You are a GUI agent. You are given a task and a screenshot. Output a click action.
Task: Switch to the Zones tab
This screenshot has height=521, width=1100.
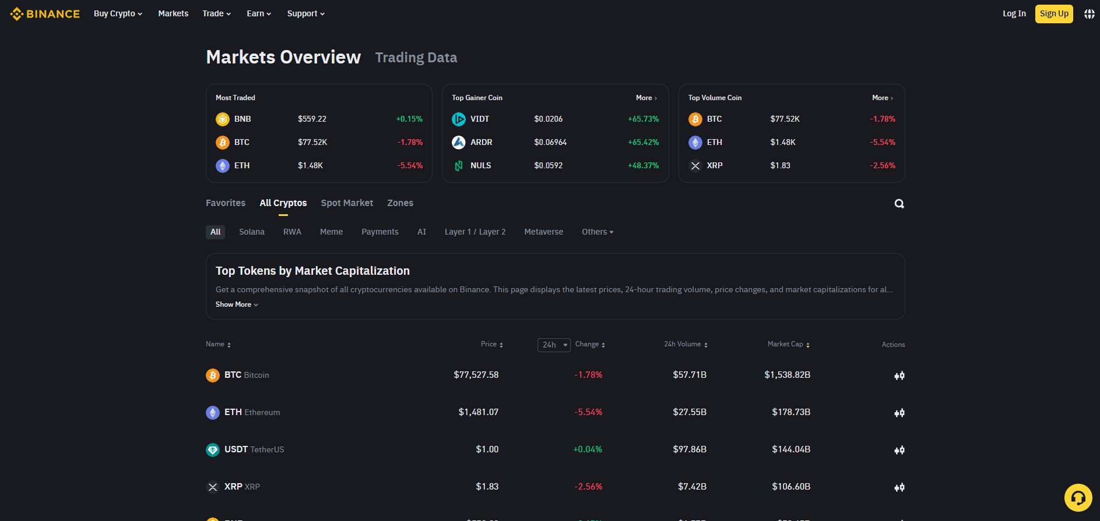(x=400, y=203)
